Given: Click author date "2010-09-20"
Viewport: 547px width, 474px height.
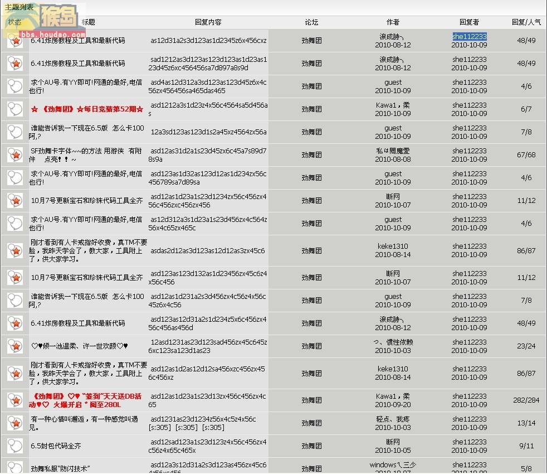Looking at the screenshot, I should [x=393, y=404].
